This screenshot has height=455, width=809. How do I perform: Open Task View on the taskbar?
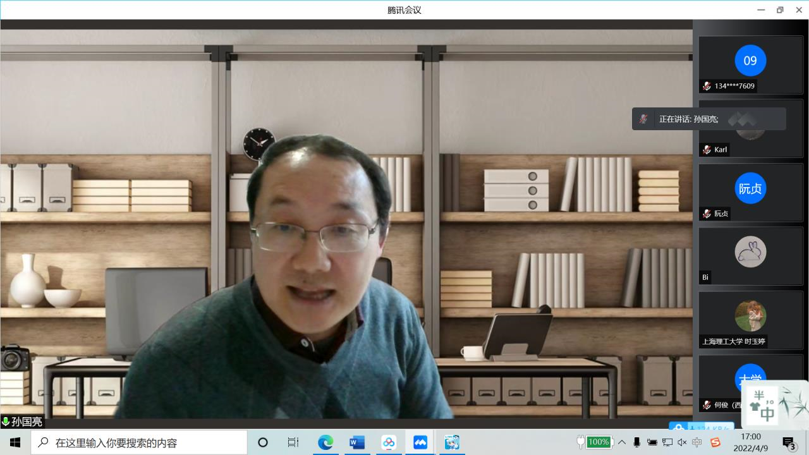coord(293,442)
